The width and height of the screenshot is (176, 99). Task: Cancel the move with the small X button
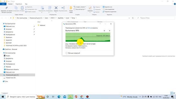[109, 31]
